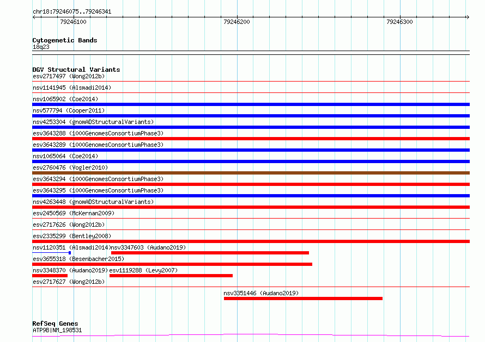This screenshot has width=485, height=342.
Task: Click nsv1120351 (Alsmadi2014) label
Action: coord(72,247)
